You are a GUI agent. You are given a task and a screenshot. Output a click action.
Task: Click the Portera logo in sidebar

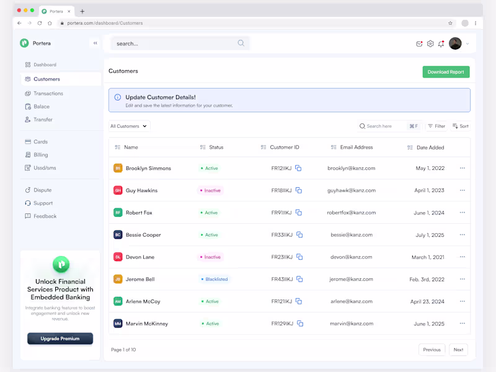point(24,43)
